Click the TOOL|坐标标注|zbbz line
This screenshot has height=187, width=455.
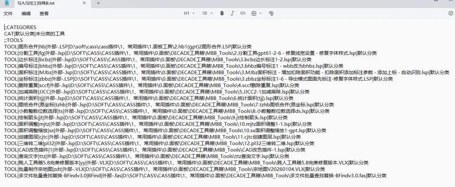[198, 79]
